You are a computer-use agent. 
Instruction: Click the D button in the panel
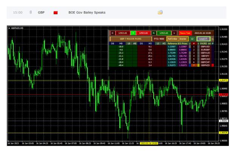click(113, 33)
